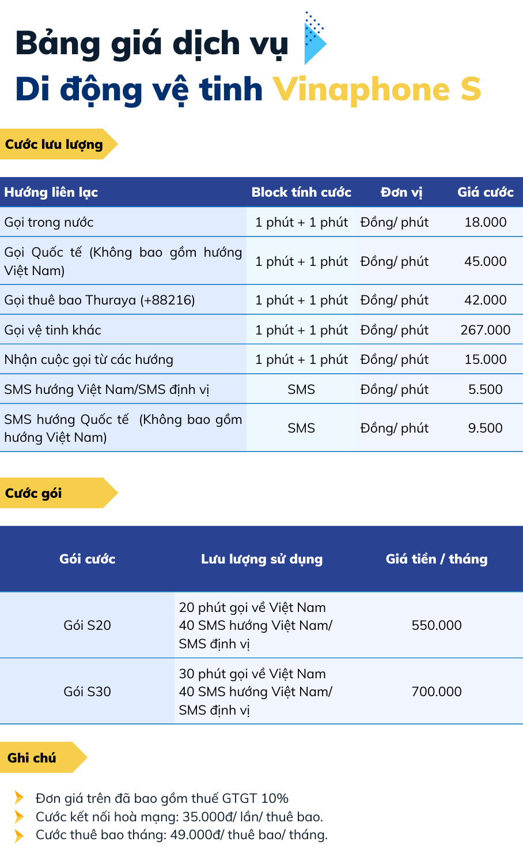Click the yellow "Vinaphone S" title text
523x864 pixels.
pos(377,89)
